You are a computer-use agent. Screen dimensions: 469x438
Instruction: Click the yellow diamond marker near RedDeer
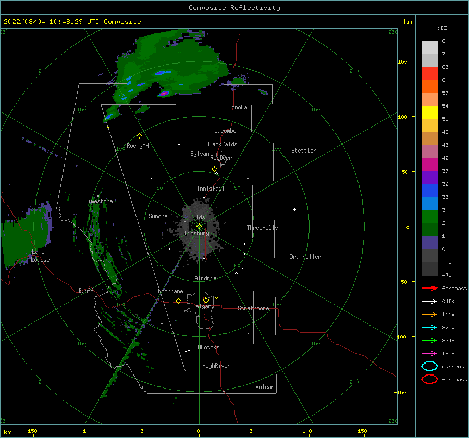pos(214,169)
